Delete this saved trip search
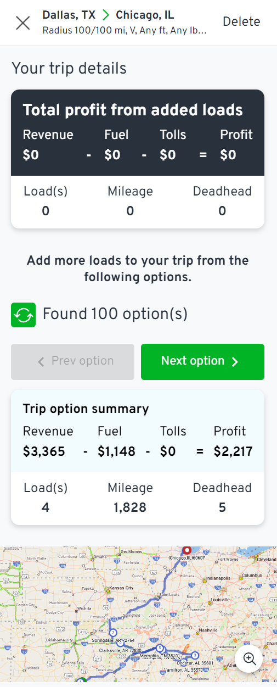 pyautogui.click(x=241, y=22)
